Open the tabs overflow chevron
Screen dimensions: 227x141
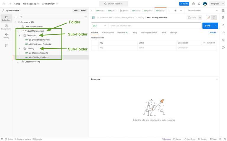181,11
